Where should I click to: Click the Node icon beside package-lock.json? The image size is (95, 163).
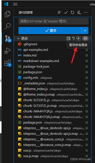[x=20, y=67]
